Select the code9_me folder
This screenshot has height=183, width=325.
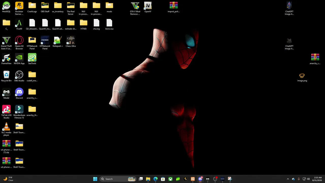pos(32,77)
